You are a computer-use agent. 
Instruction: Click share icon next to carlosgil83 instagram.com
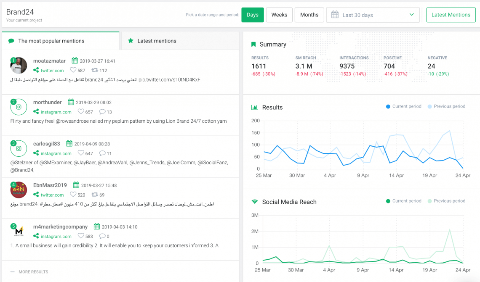coord(36,153)
